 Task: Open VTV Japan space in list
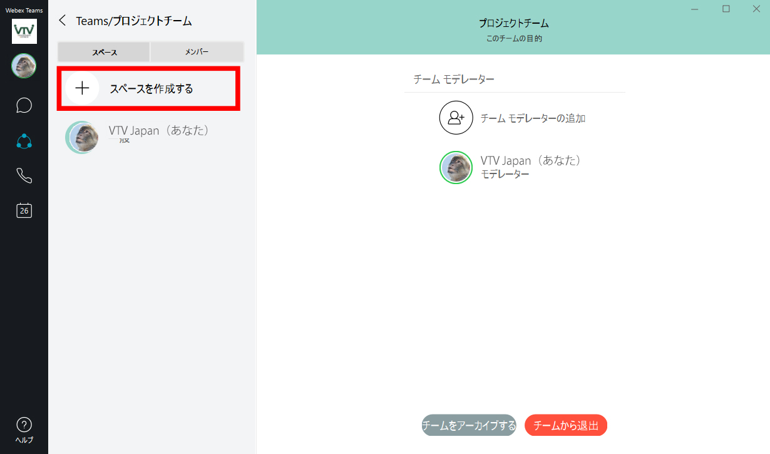[x=151, y=137]
